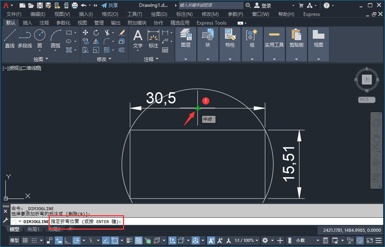Select the 文字 (Text) annotation tool
This screenshot has width=385, height=247.
138,39
